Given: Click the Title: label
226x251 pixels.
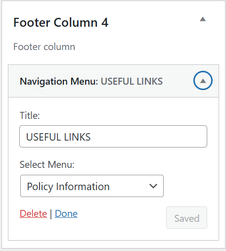Looking at the screenshot, I should [x=30, y=115].
